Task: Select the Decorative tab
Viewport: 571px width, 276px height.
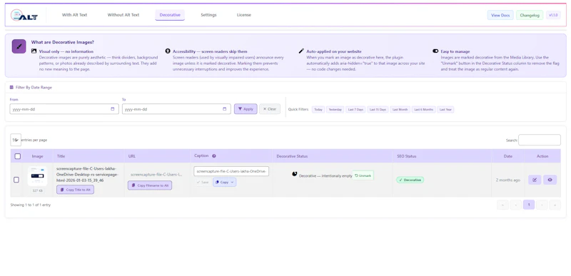Action: click(170, 15)
